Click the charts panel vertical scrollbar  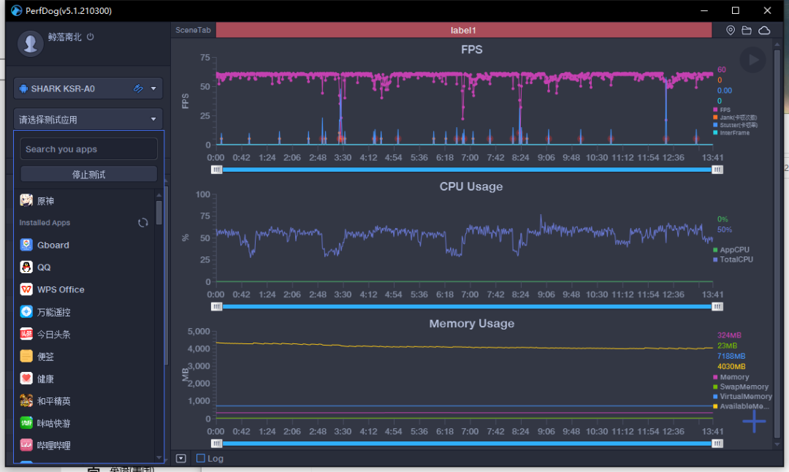coord(777,243)
